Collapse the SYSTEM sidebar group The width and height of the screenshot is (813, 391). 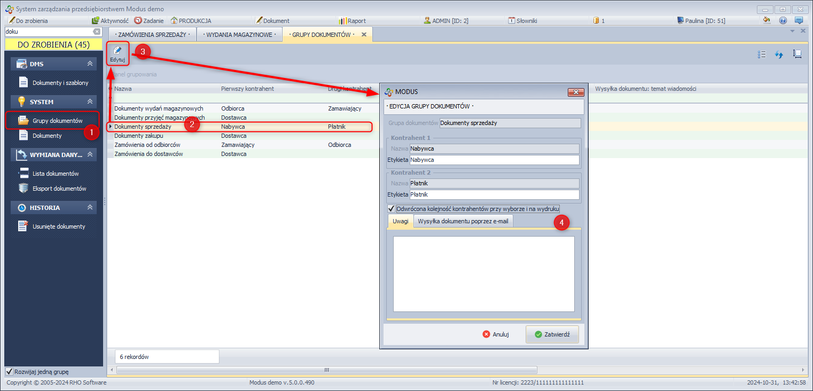90,102
